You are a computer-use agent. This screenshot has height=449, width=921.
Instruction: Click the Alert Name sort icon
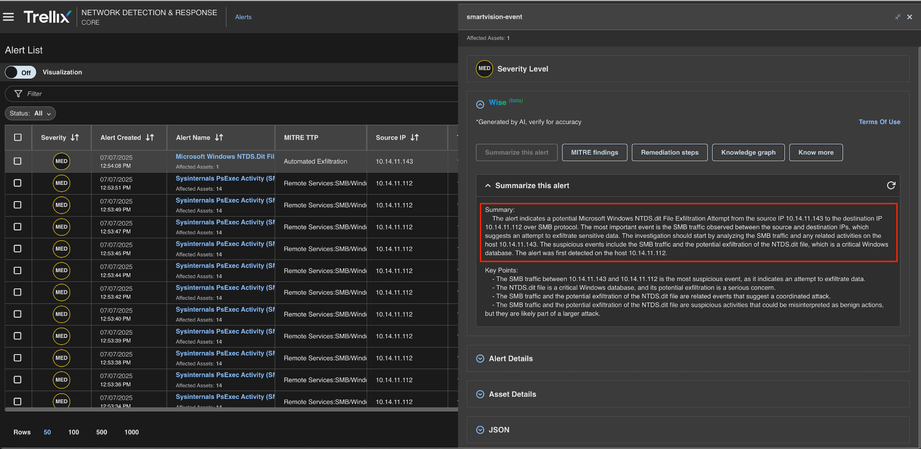click(219, 138)
